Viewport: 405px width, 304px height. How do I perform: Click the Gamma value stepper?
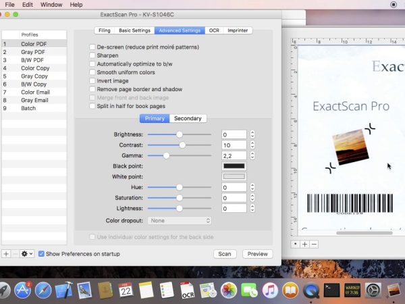point(252,155)
